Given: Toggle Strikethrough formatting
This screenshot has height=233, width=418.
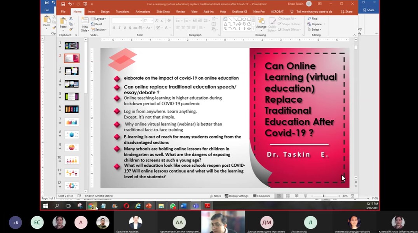Looking at the screenshot, I should (x=135, y=28).
